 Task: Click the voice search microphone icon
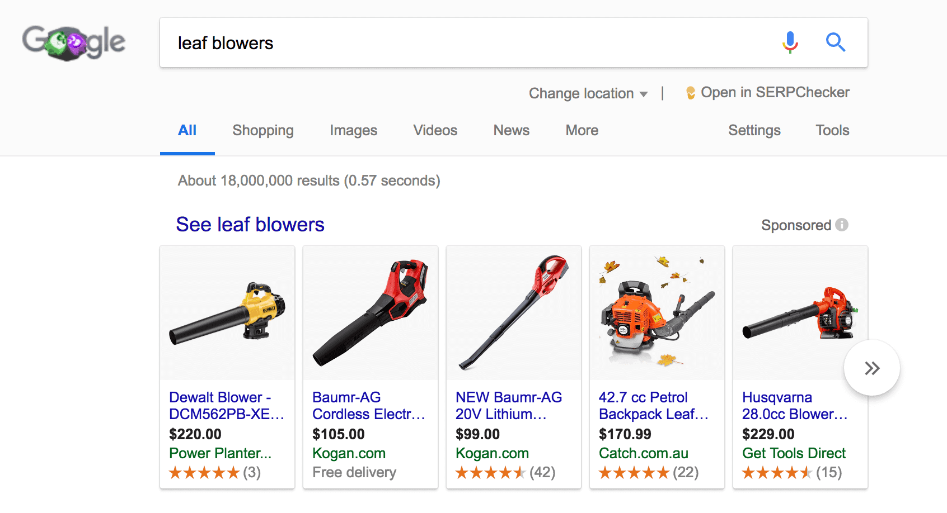pos(789,42)
